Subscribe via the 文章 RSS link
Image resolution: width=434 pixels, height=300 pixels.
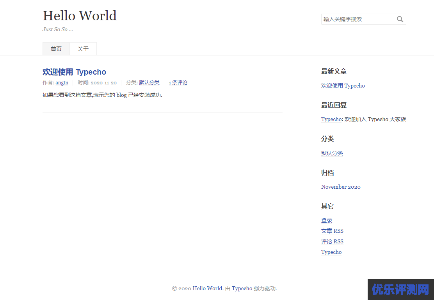[x=332, y=231]
